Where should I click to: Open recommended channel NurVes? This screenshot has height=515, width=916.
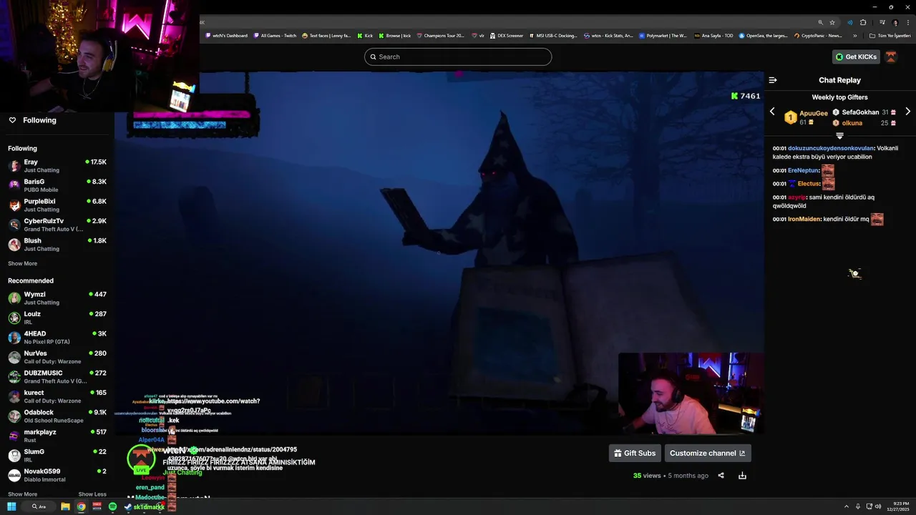(x=57, y=357)
